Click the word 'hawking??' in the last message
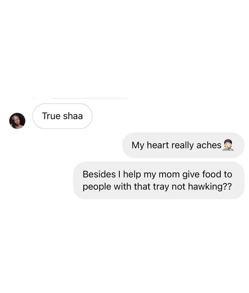 (210, 186)
